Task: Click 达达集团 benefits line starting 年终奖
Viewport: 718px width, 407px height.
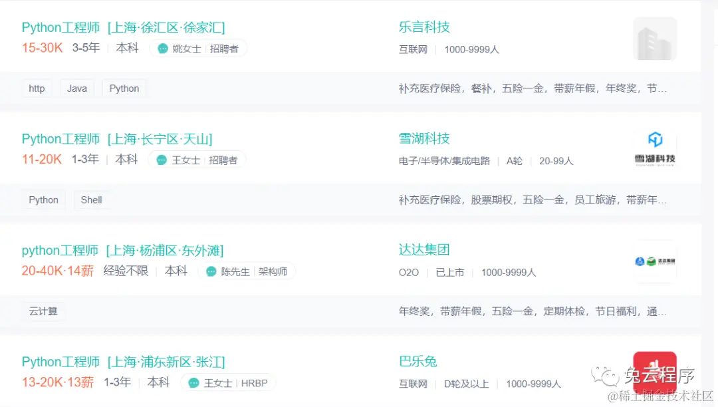Action: [533, 311]
